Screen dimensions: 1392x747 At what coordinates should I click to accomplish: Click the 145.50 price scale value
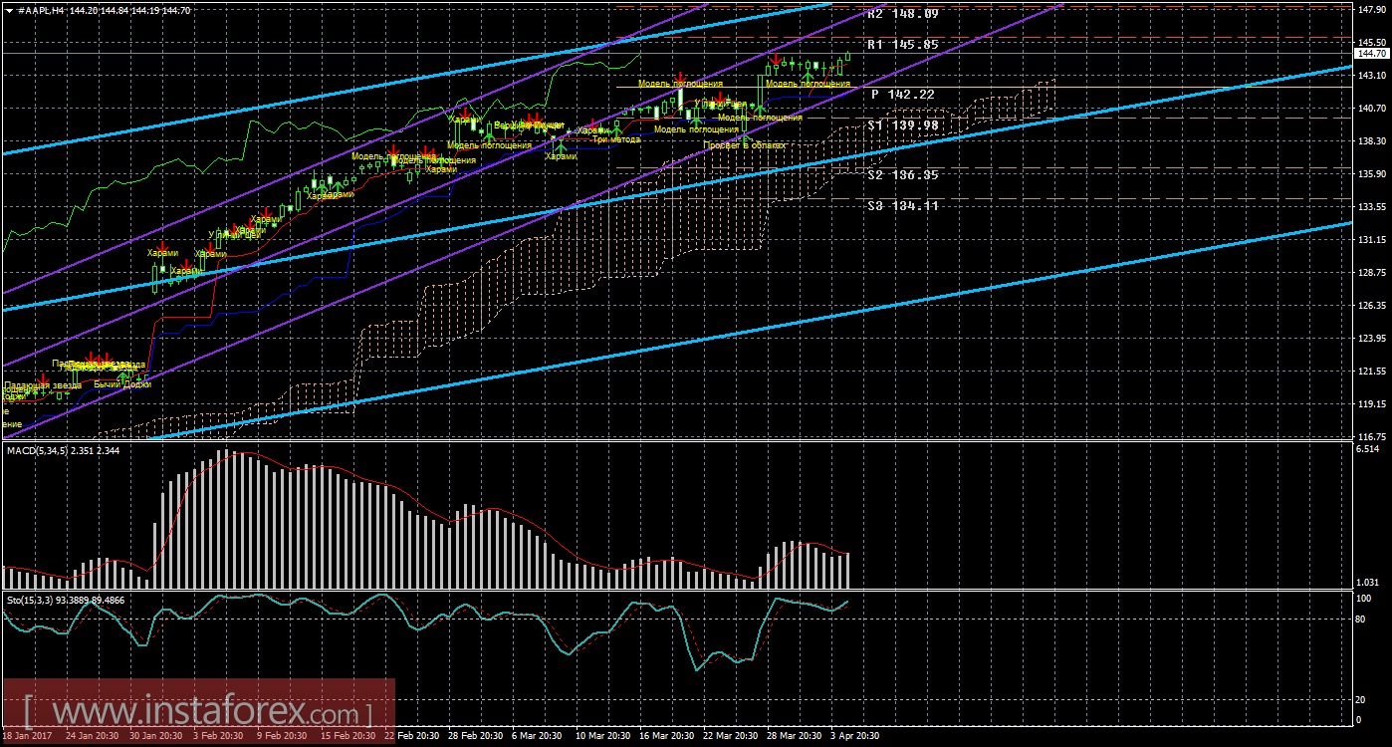1373,43
